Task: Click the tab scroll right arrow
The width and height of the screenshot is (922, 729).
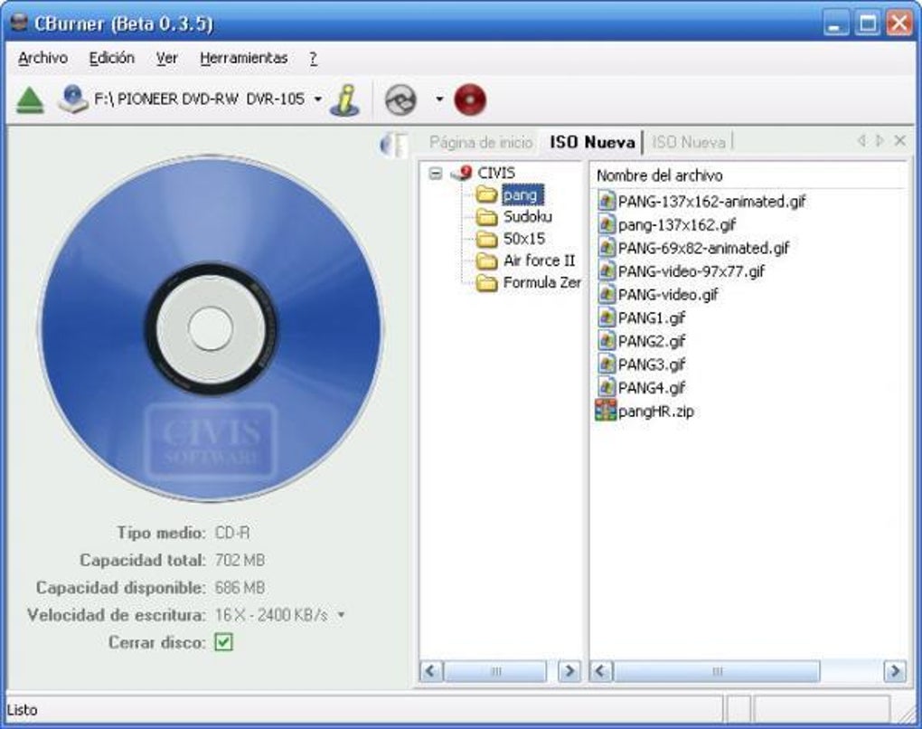Action: 880,140
